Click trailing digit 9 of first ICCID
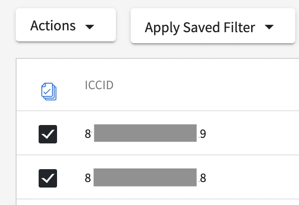Screen dimensions: 299x205 (203, 134)
